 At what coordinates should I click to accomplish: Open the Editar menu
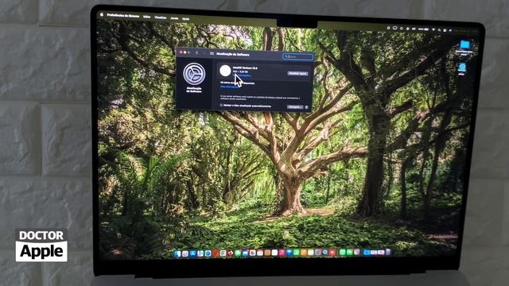click(147, 17)
